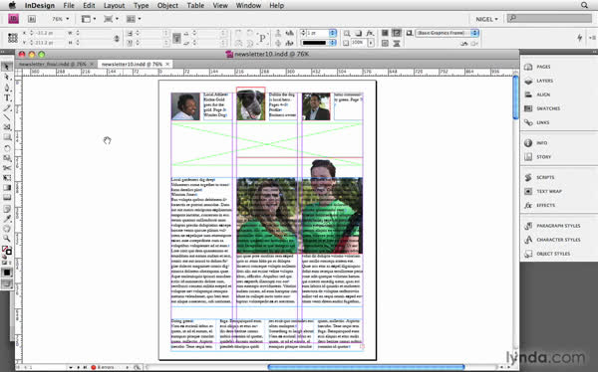Viewport: 598px width, 372px height.
Task: Select the Zoom tool magnifier icon
Action: pos(7,239)
